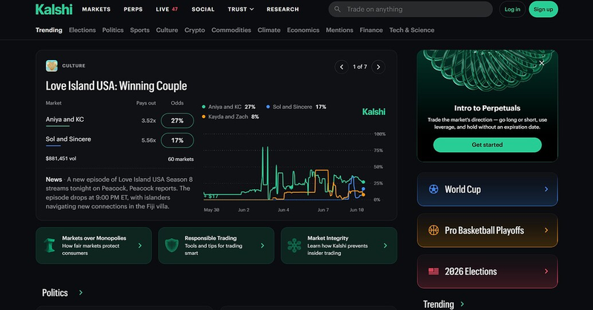Viewport: 593px width, 310px height.
Task: Select the Commodities category tab
Action: (x=231, y=30)
